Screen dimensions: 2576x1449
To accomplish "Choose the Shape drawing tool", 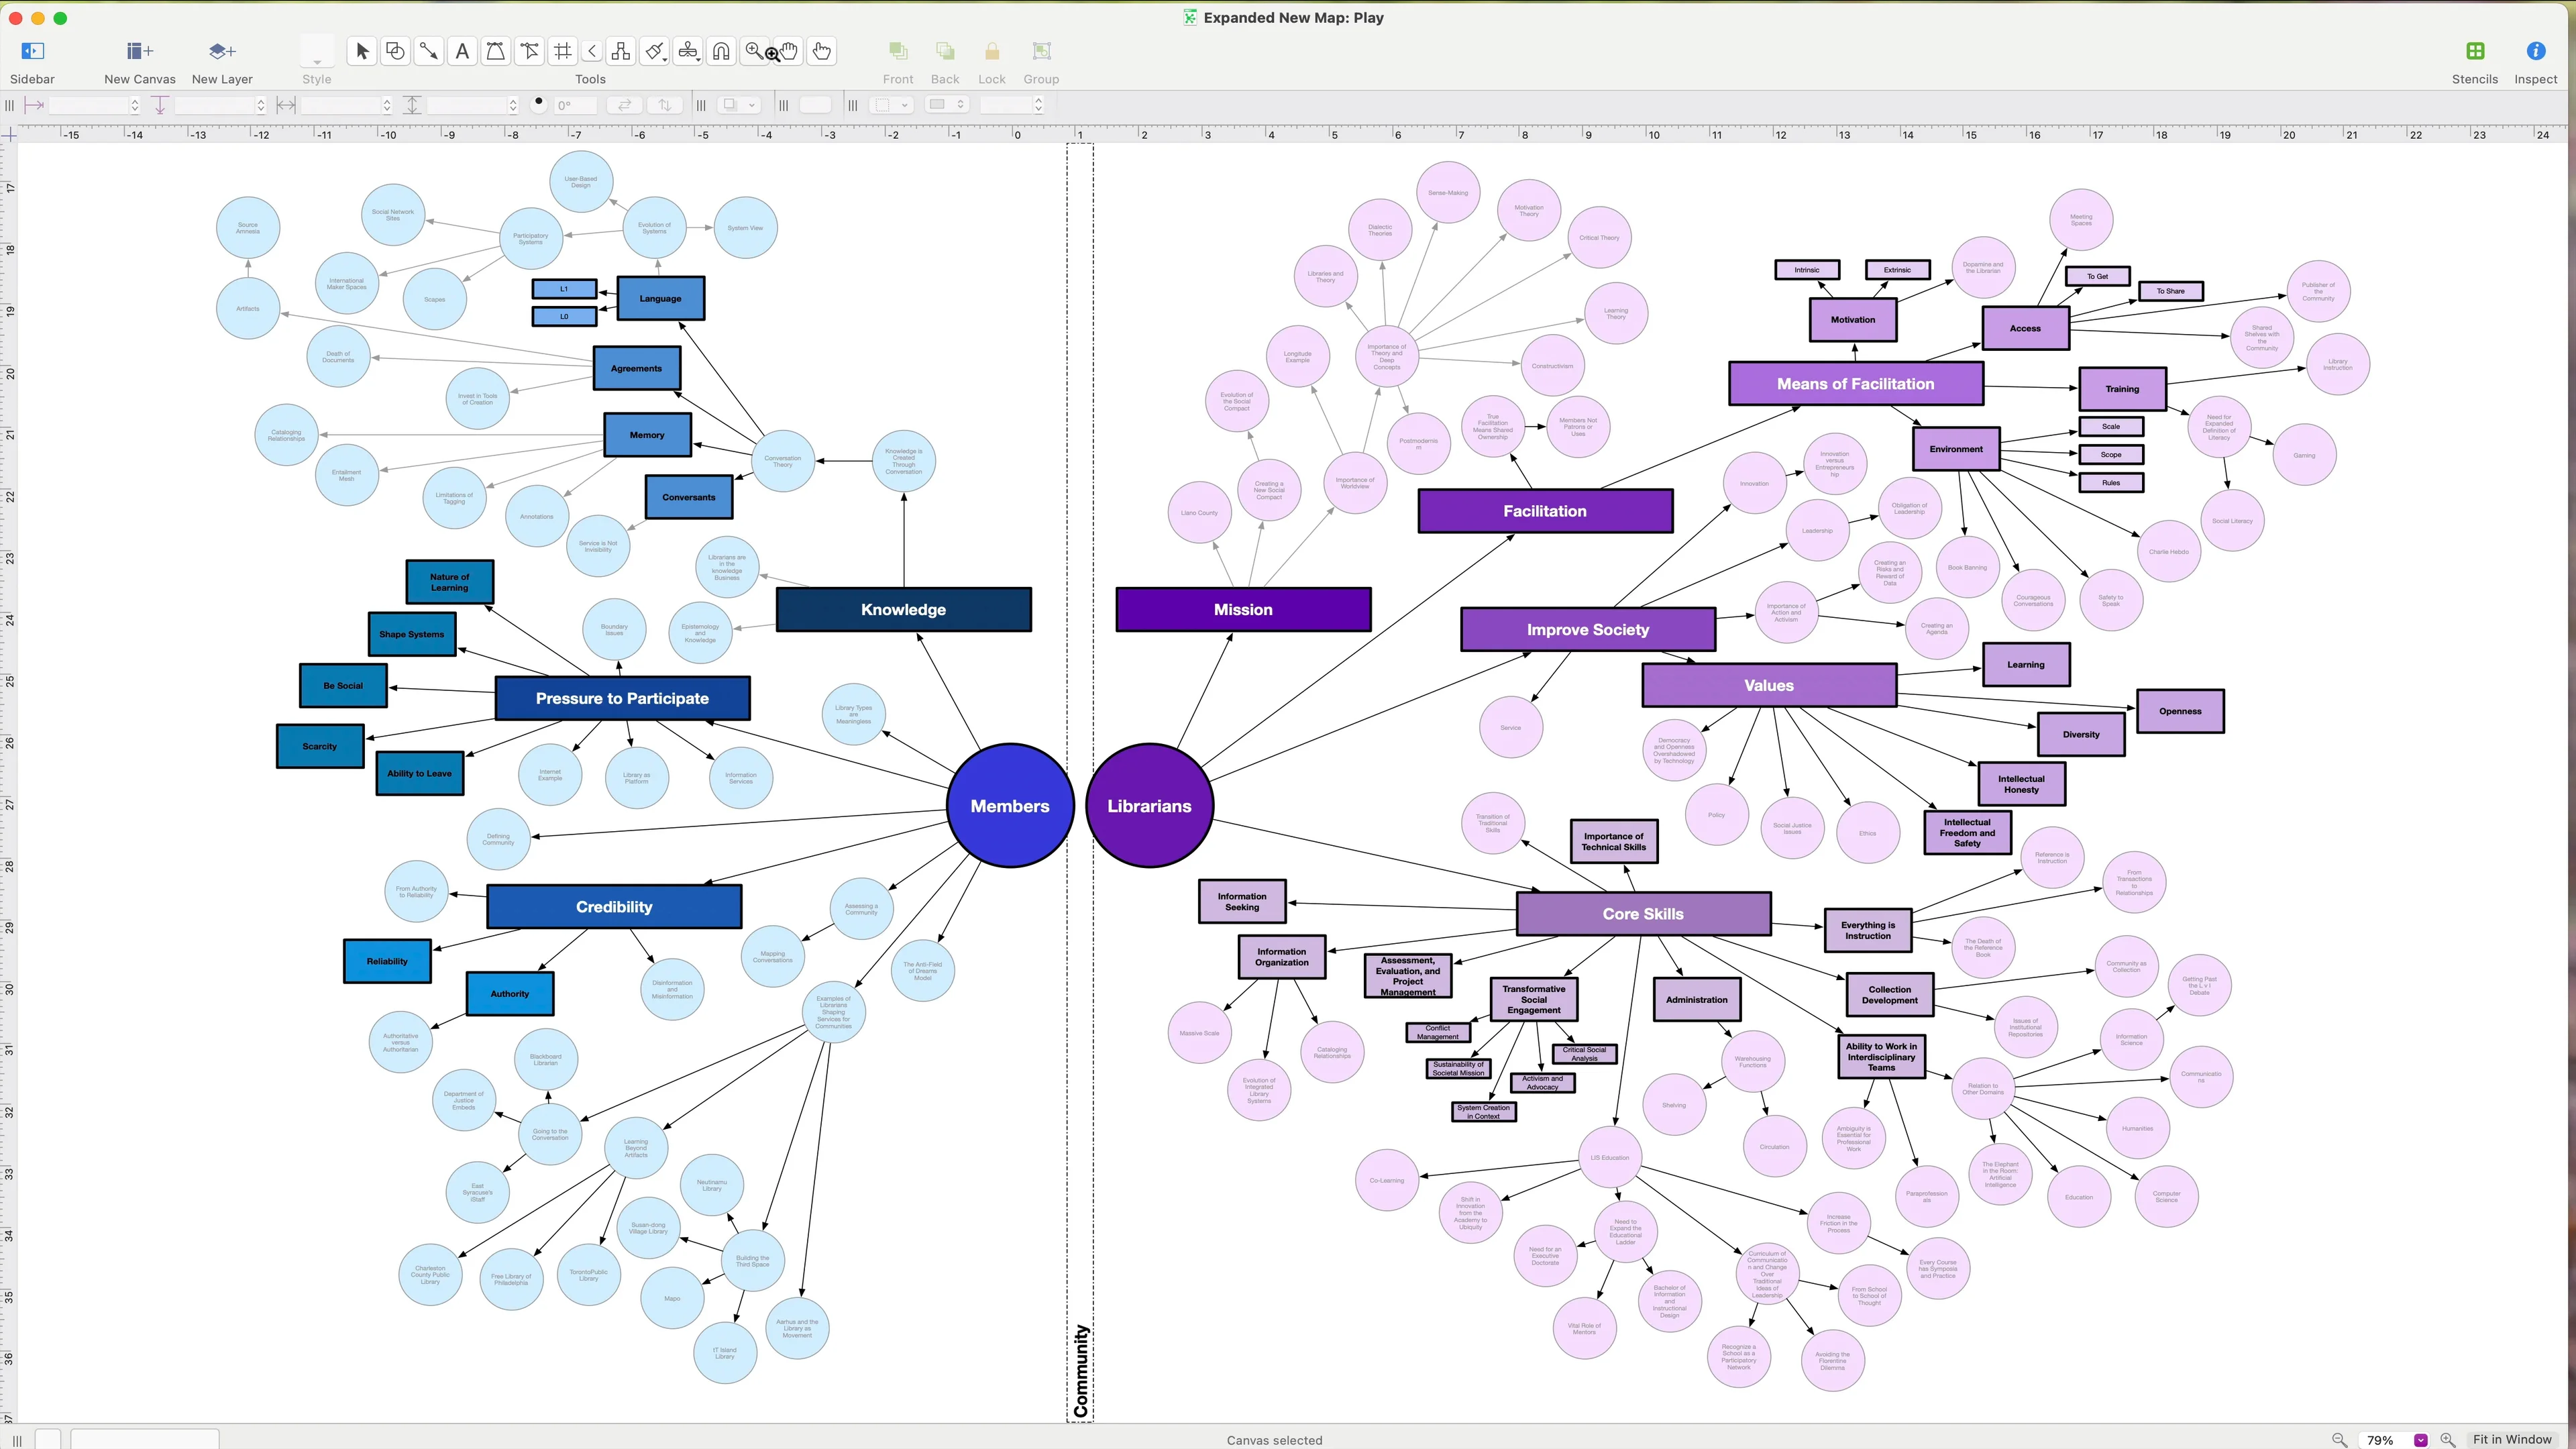I will pyautogui.click(x=395, y=51).
